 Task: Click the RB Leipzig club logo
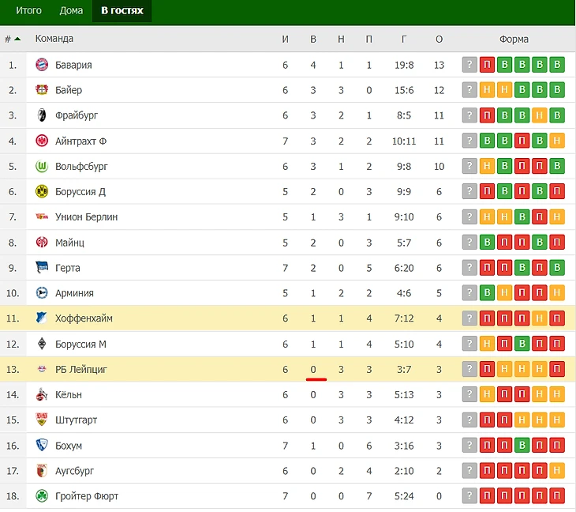[42, 369]
